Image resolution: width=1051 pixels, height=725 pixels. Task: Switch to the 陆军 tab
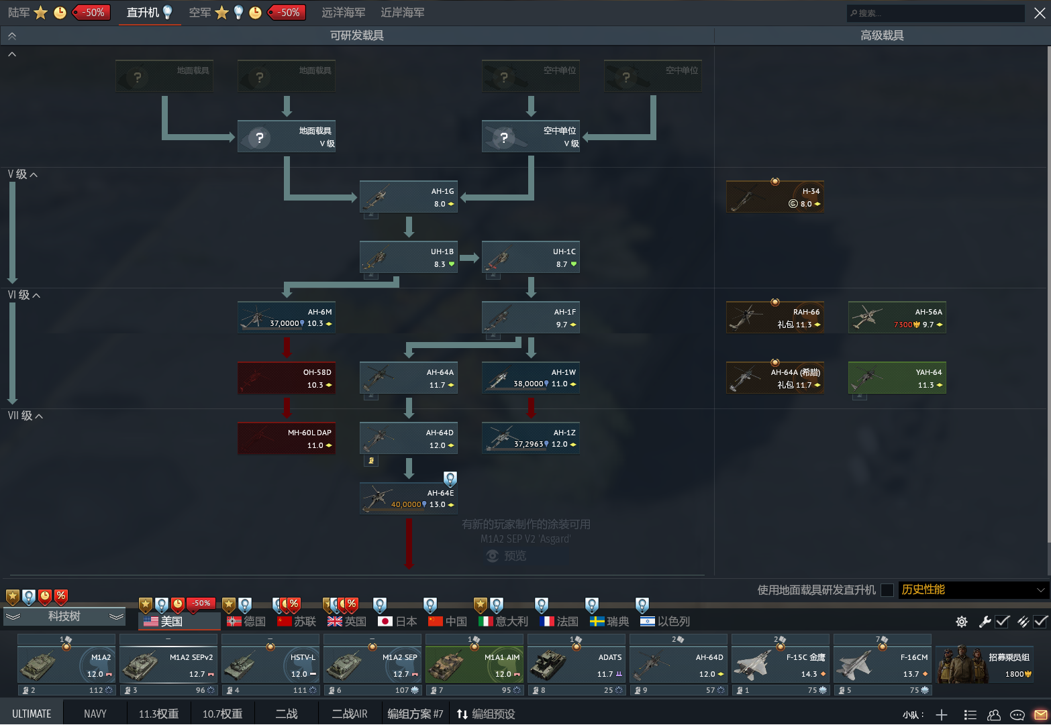click(x=19, y=13)
